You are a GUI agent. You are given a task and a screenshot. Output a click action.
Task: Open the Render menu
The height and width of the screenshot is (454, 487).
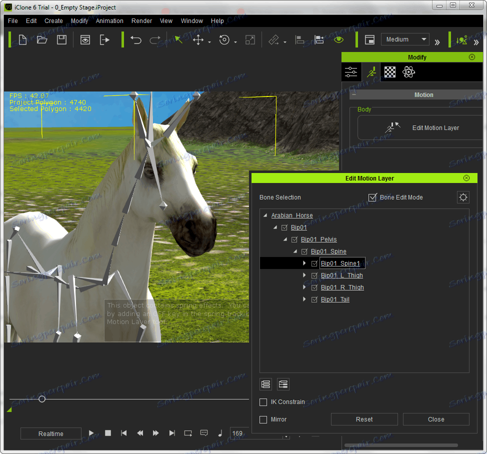(x=141, y=21)
